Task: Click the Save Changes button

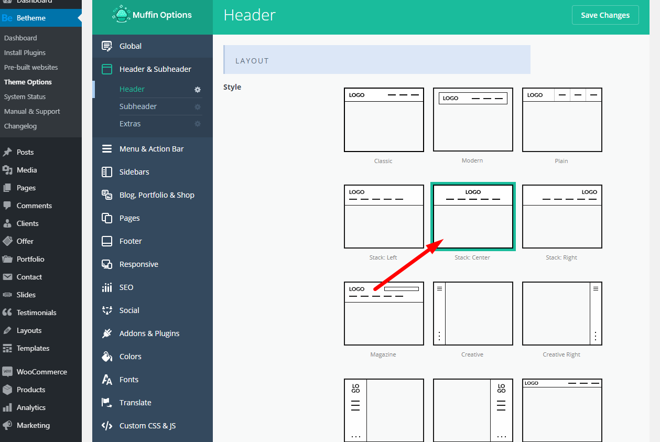Action: pyautogui.click(x=605, y=15)
